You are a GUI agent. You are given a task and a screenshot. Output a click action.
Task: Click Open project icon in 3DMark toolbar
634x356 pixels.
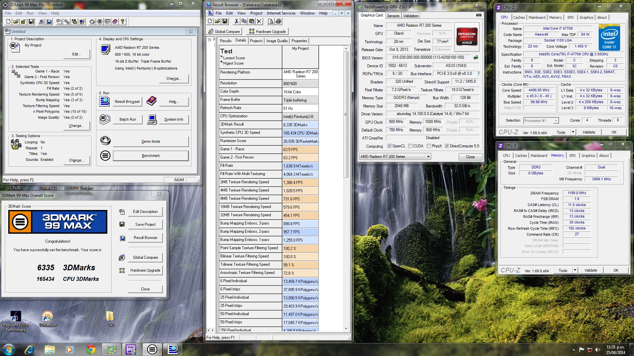[x=16, y=22]
